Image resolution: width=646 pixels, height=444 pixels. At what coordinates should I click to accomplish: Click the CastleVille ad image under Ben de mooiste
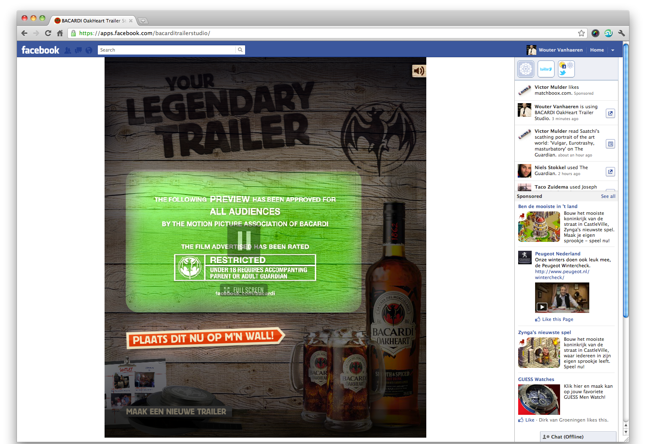pos(539,227)
